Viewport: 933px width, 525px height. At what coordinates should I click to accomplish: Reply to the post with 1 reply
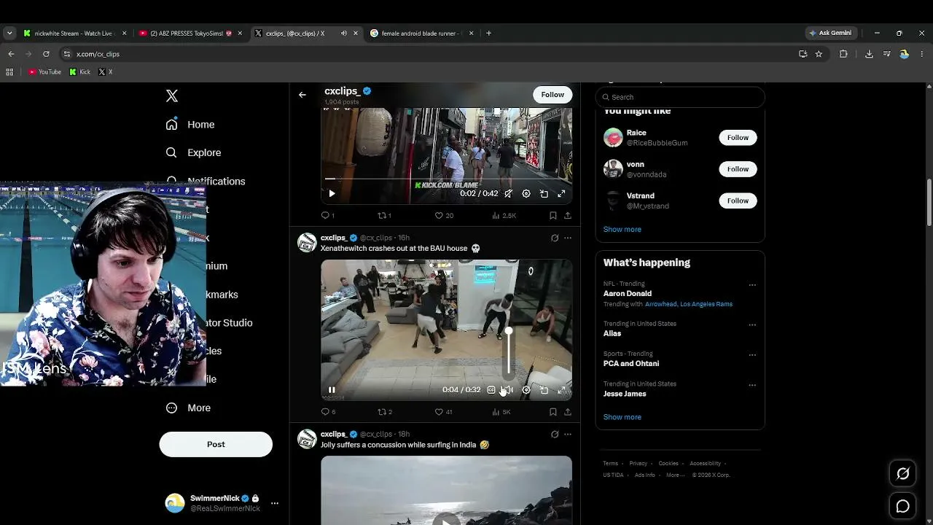(328, 216)
